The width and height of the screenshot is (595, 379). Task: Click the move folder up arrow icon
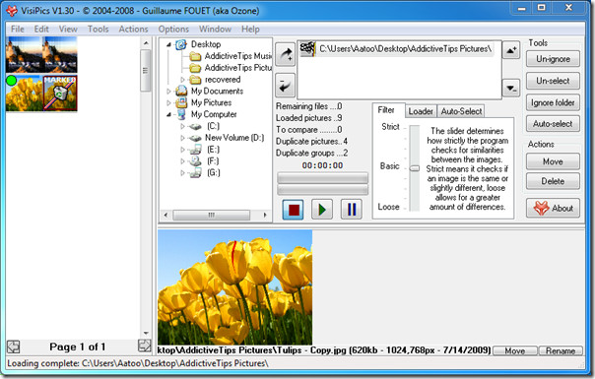511,50
